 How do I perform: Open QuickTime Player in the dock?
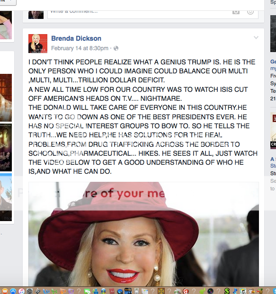[120, 291]
